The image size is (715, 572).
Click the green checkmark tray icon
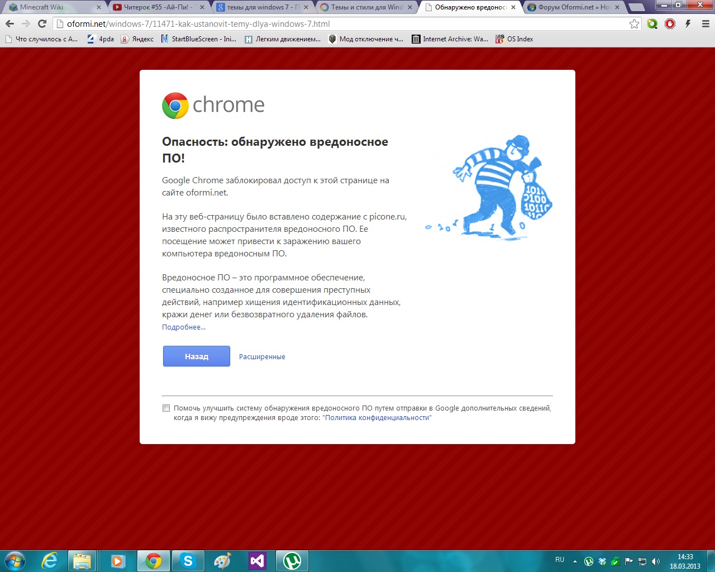[616, 561]
